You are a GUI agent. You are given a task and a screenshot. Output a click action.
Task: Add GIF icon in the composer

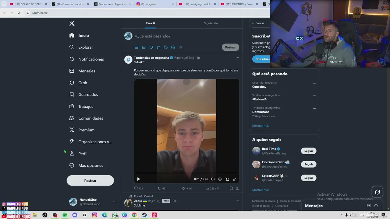144,47
